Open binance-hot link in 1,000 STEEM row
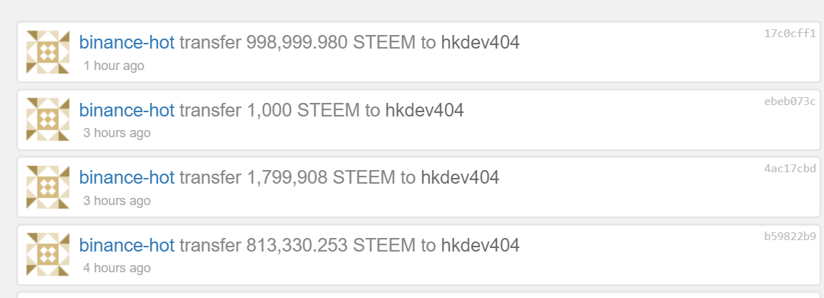The width and height of the screenshot is (824, 298). 127,110
